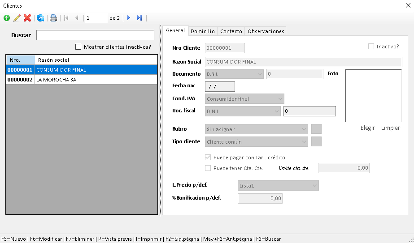Click the refresh list icon
This screenshot has width=414, height=243.
[40, 18]
